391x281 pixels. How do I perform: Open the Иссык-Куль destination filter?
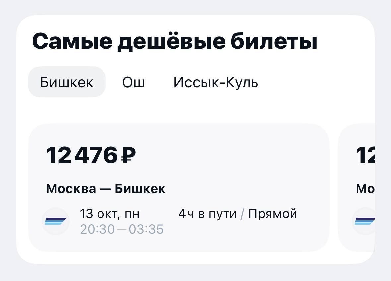pyautogui.click(x=216, y=82)
